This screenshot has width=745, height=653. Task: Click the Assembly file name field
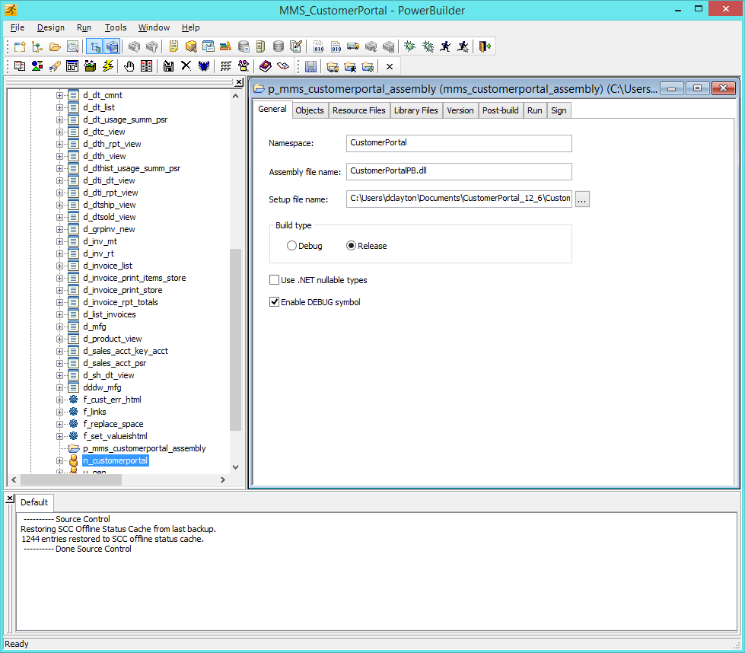[x=459, y=171]
